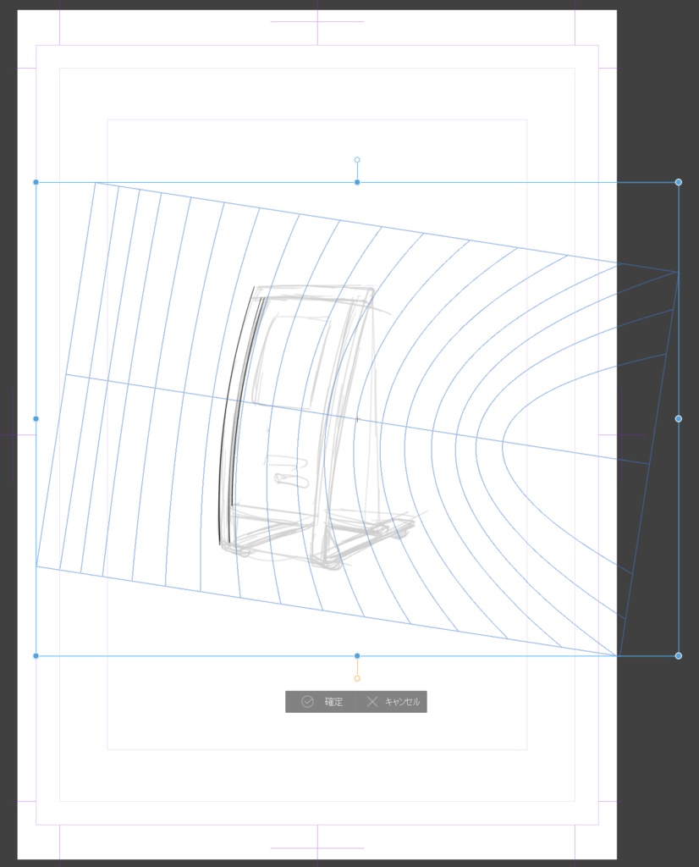
Task: Click the orange circle handle below the box
Action: pyautogui.click(x=357, y=678)
